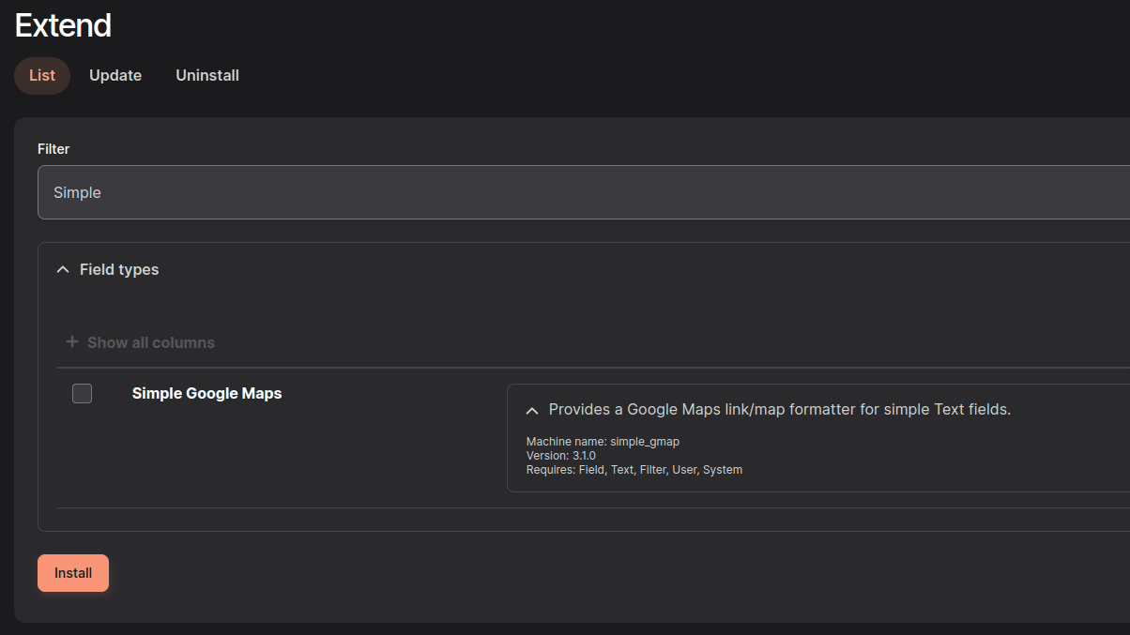Collapse module description using its chevron icon
Viewport: 1130px width, 635px height.
tap(532, 411)
